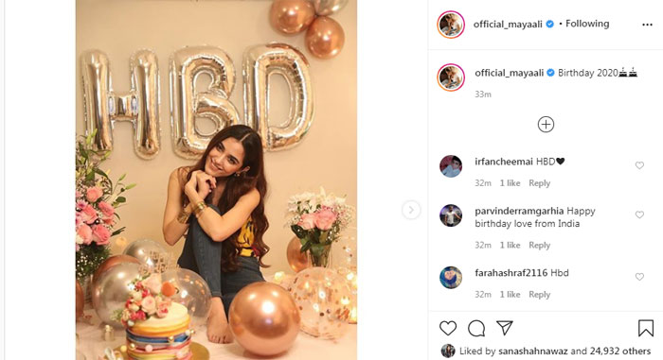Save post with bookmark icon
The width and height of the screenshot is (663, 360).
(x=646, y=328)
